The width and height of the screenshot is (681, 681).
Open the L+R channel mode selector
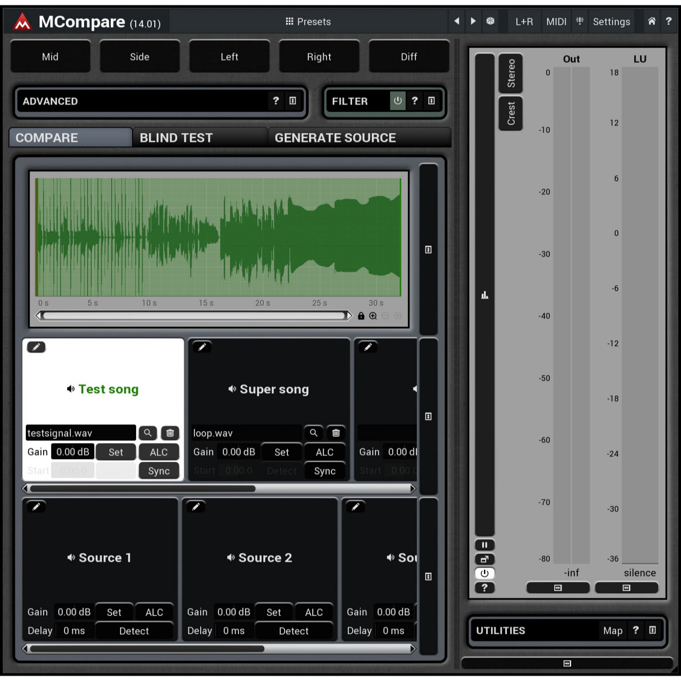[x=524, y=21]
